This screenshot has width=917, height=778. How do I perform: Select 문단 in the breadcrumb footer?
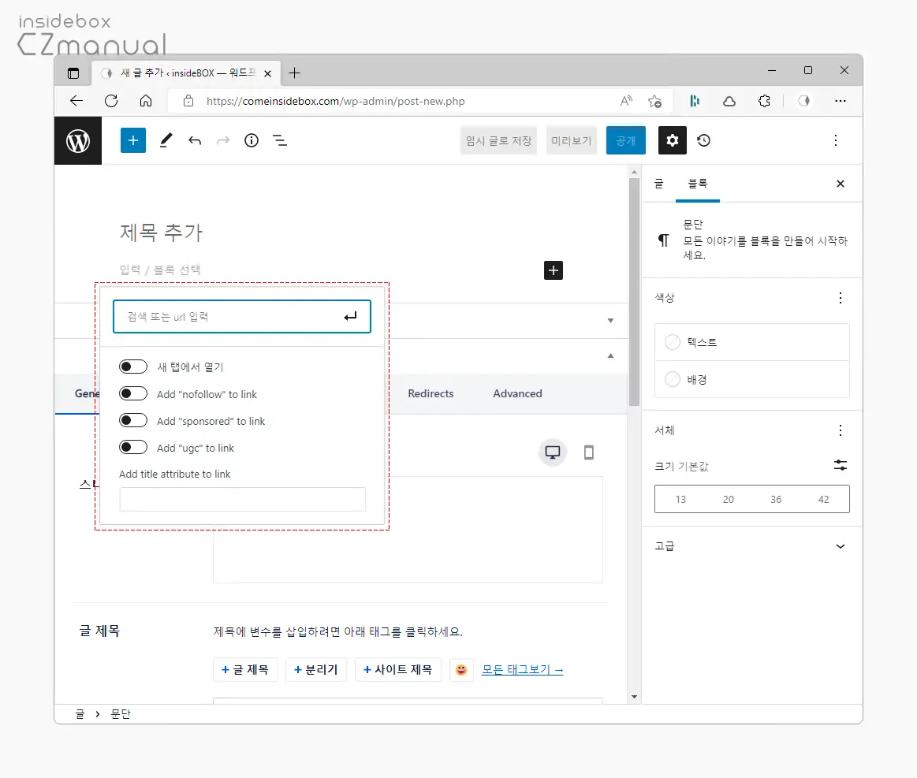pos(121,713)
